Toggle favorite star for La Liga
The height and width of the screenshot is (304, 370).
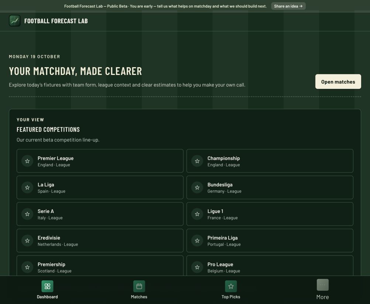(x=27, y=187)
